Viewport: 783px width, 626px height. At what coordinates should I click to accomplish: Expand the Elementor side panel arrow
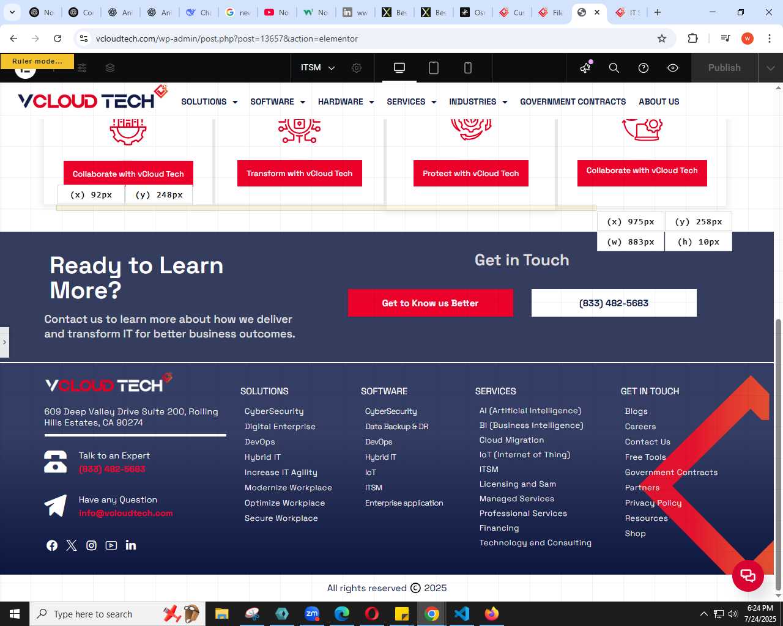(x=4, y=342)
